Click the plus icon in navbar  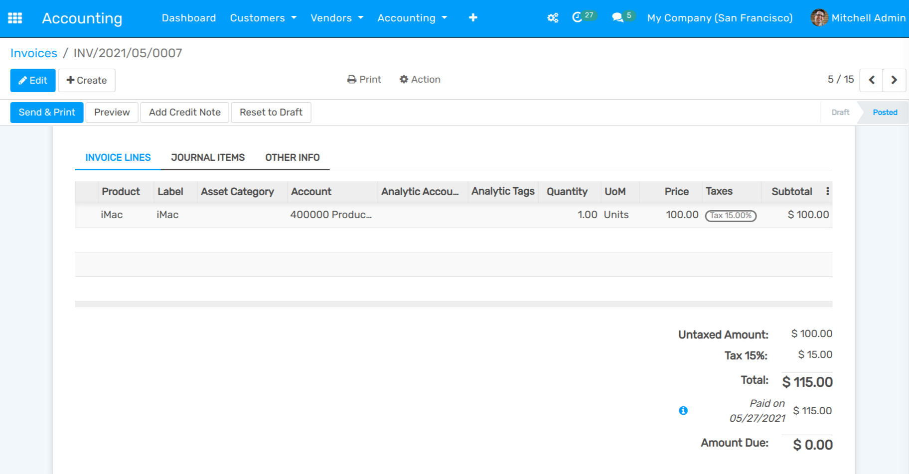pos(473,18)
